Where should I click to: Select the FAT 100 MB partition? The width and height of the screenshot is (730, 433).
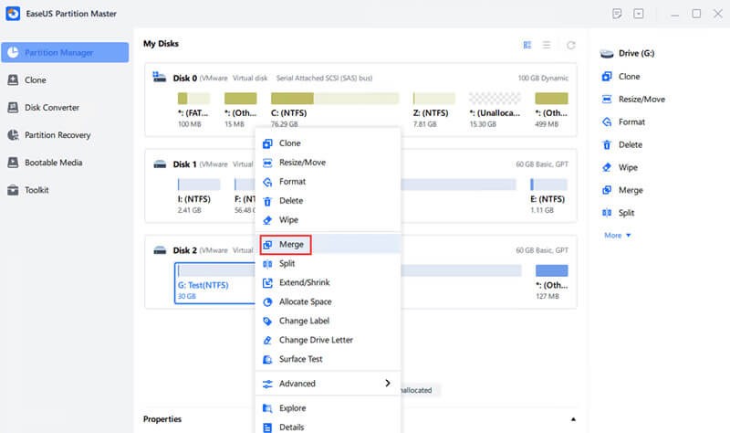(193, 110)
